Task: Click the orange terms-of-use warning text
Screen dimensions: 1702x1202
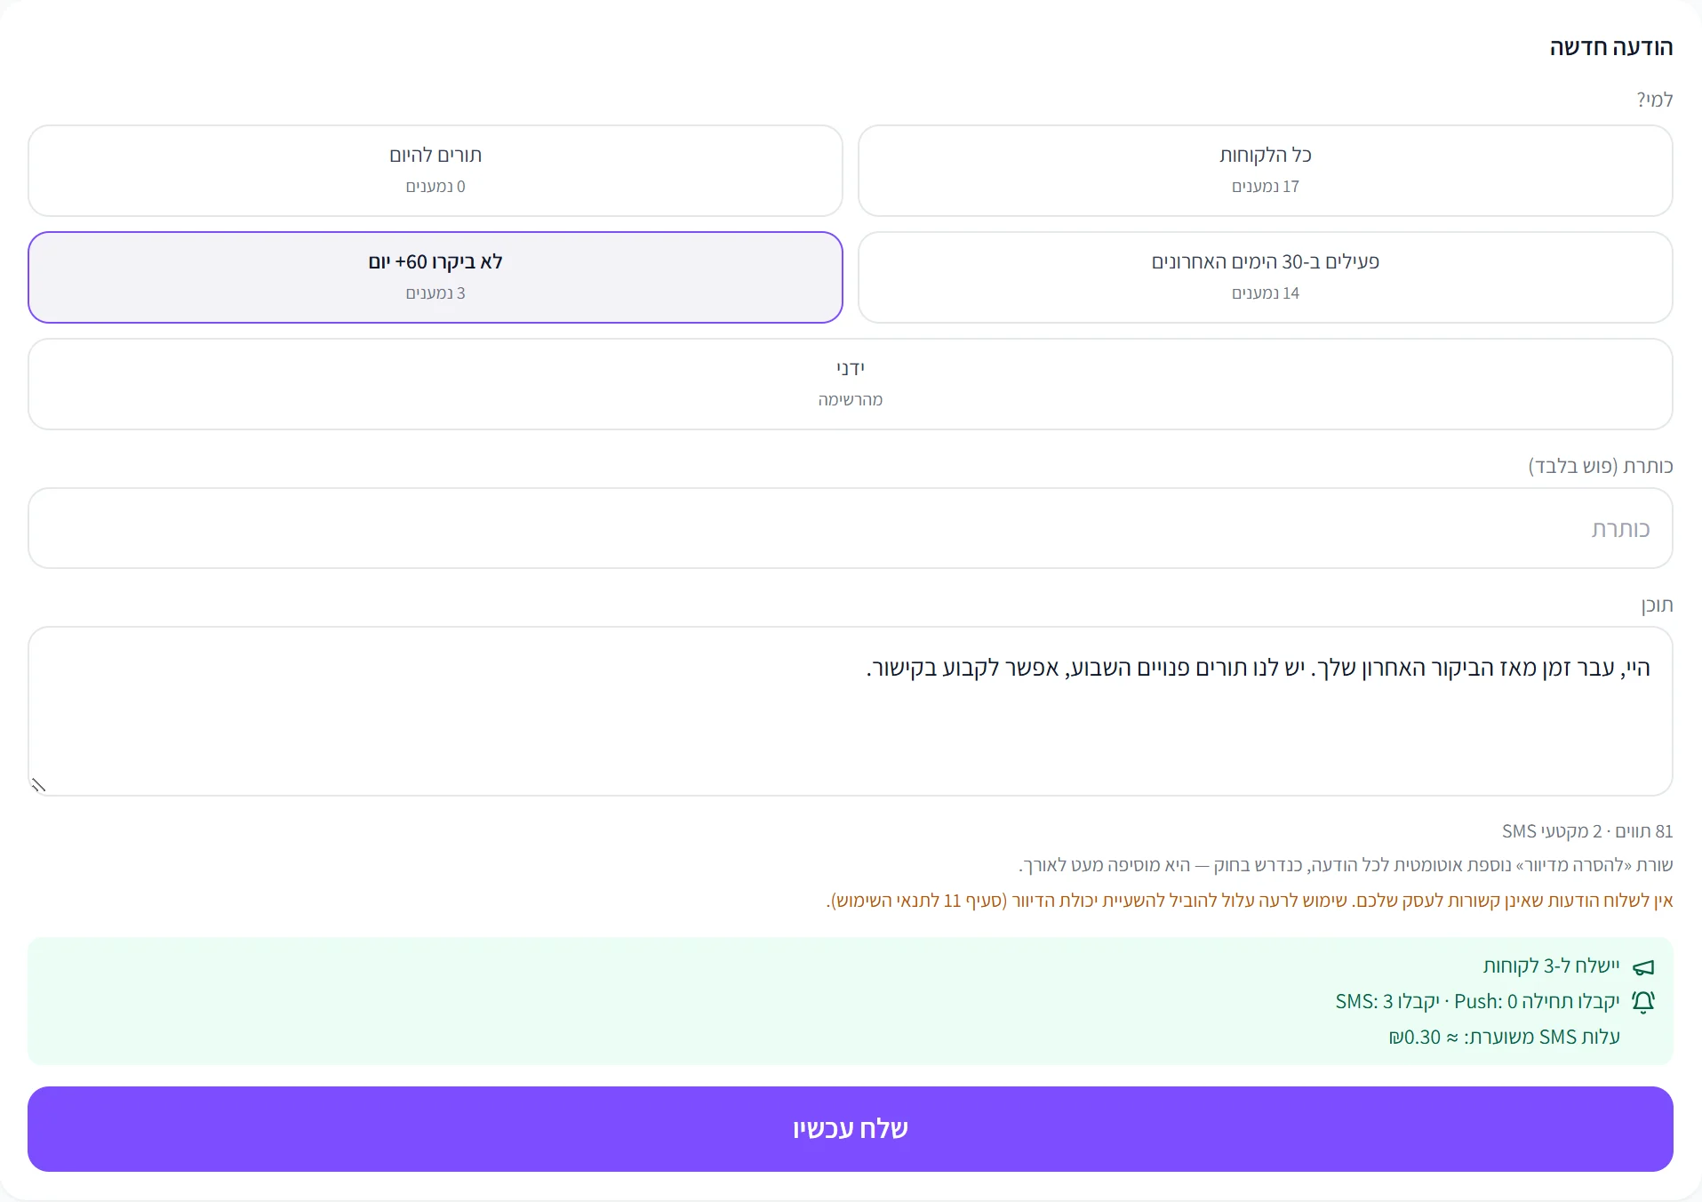Action: pyautogui.click(x=1250, y=901)
